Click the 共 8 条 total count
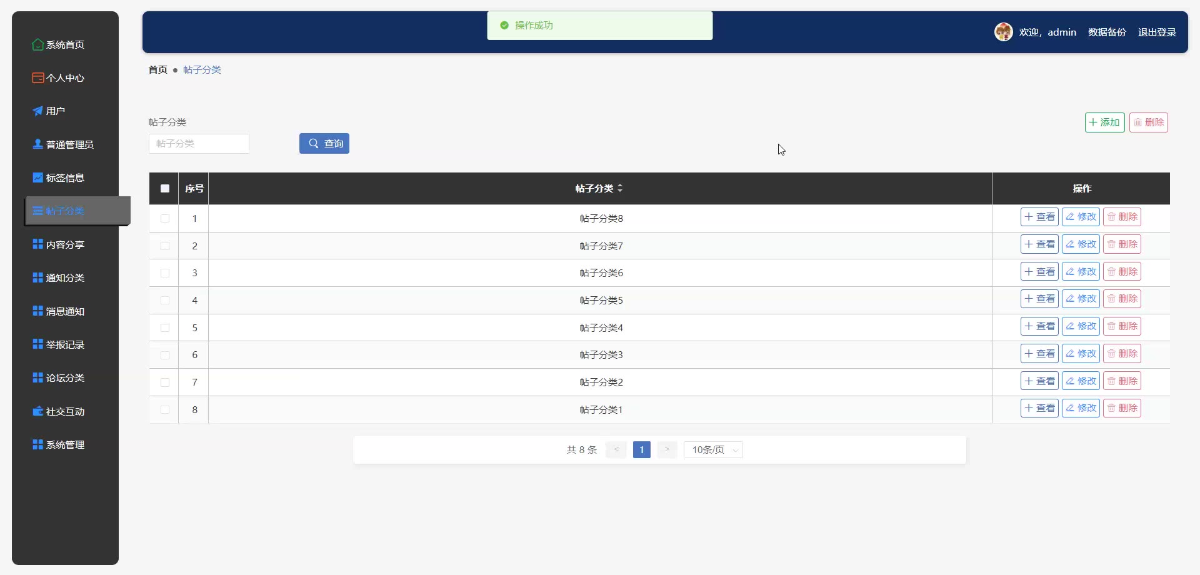The height and width of the screenshot is (575, 1200). 582,450
